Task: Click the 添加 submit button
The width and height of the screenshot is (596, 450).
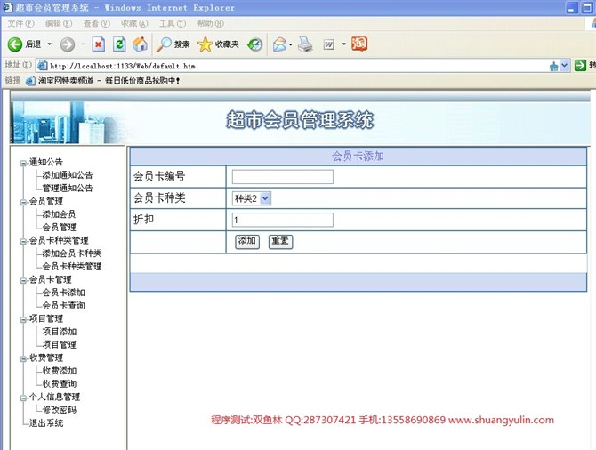Action: (x=247, y=241)
